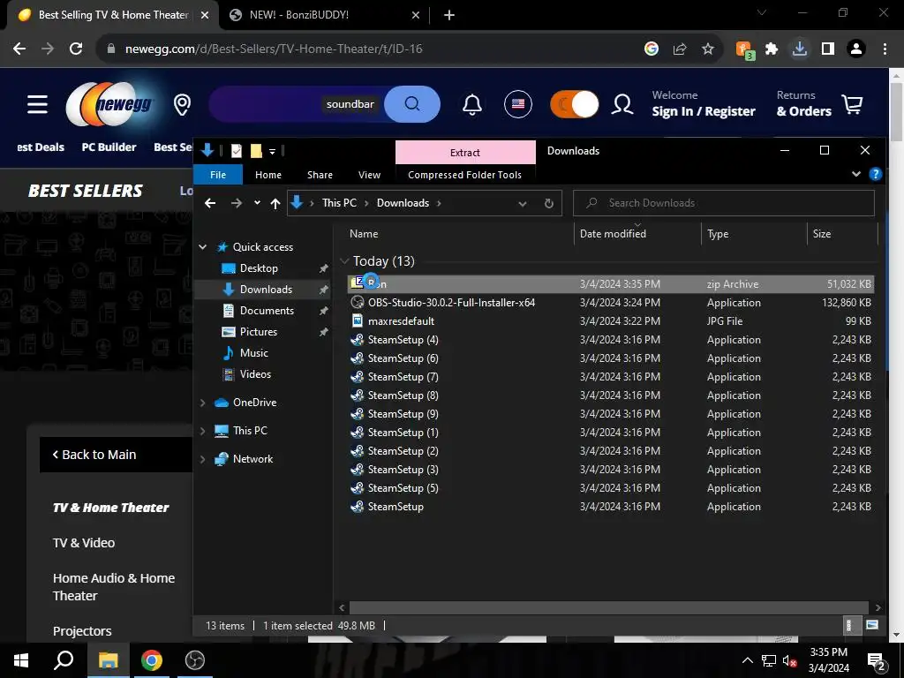Switch to Details view in status bar

coord(849,626)
